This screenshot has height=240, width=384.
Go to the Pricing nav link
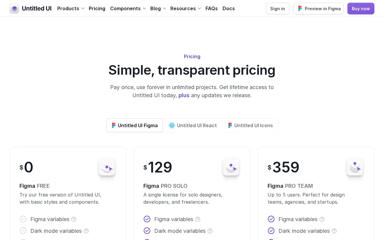97,8
